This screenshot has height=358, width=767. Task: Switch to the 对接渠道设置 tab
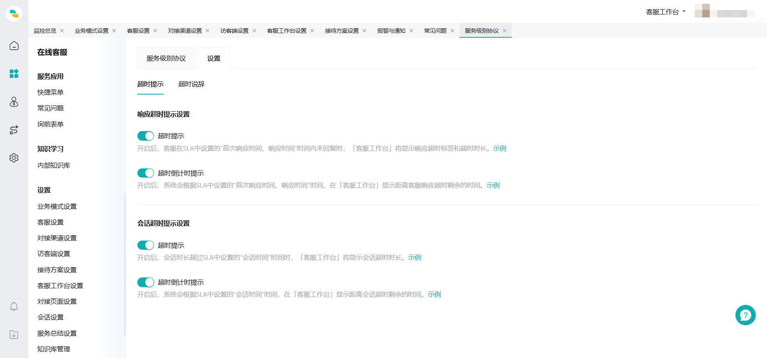pyautogui.click(x=185, y=31)
